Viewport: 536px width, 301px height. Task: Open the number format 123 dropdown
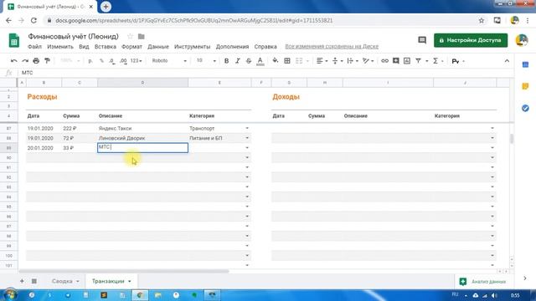click(x=136, y=61)
